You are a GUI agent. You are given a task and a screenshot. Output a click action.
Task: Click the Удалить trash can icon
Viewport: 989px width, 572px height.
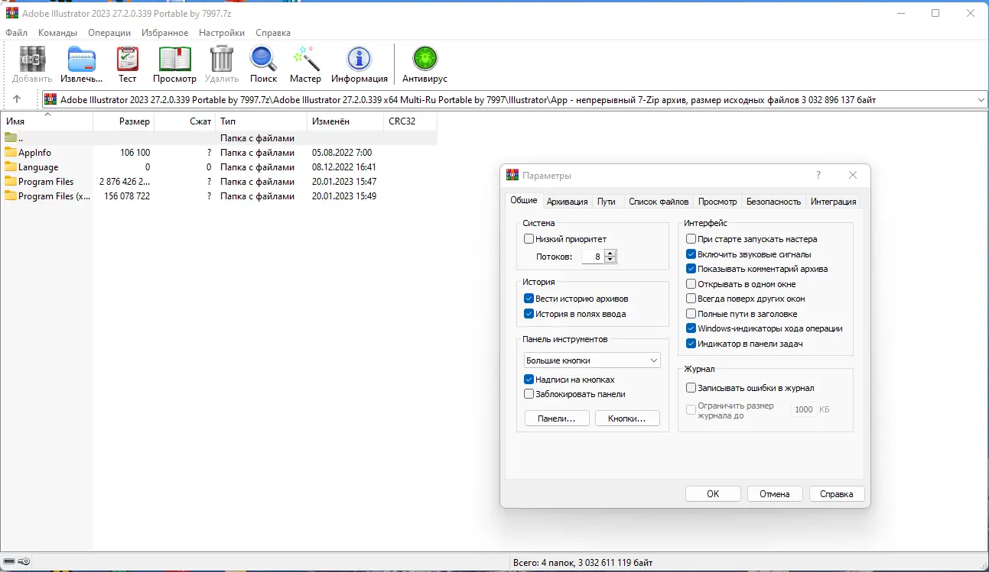point(222,58)
